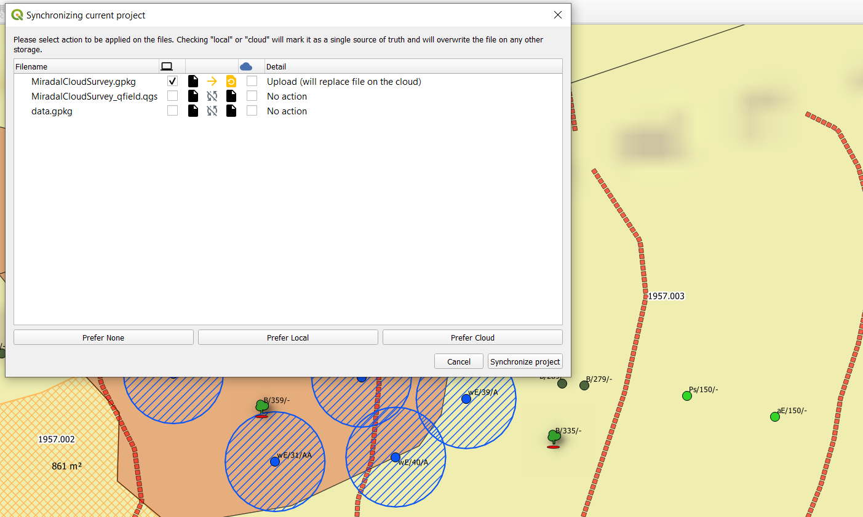Click the laptop local column header icon
Image resolution: width=863 pixels, height=517 pixels.
[167, 66]
